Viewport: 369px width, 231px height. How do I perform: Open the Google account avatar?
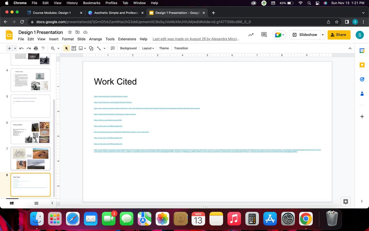pyautogui.click(x=360, y=35)
